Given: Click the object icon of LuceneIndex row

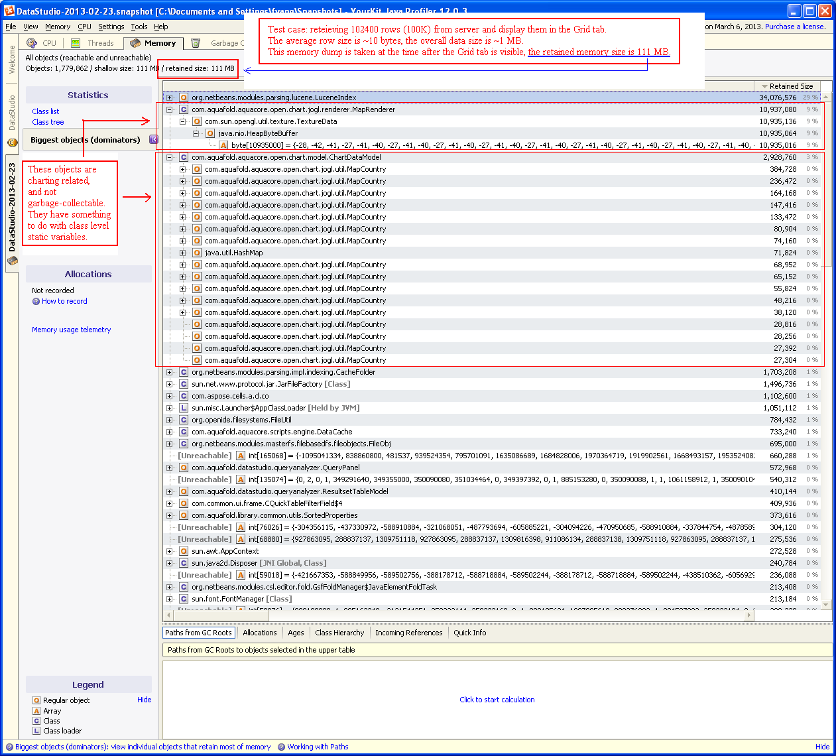Looking at the screenshot, I should coord(184,97).
